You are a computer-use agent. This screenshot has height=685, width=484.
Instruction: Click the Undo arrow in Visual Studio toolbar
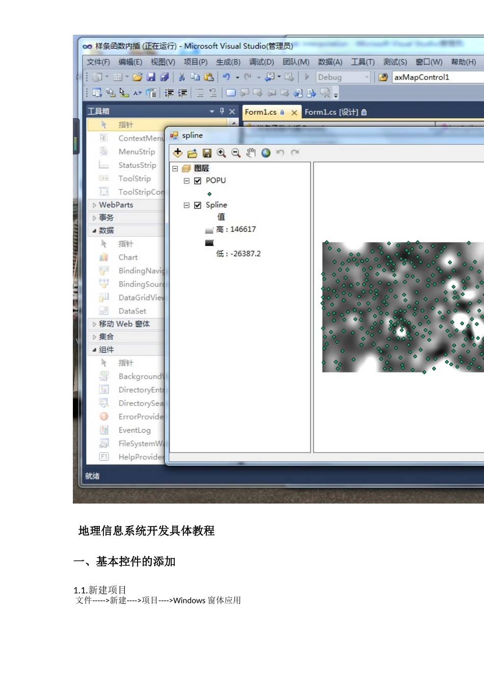pyautogui.click(x=227, y=77)
